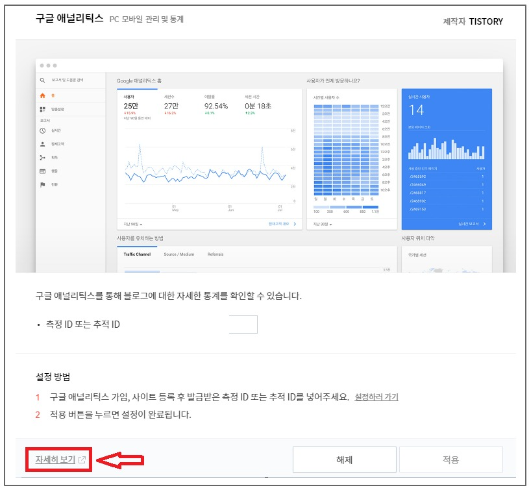Click the 측정 ID 또는 추적 ID label
The image size is (529, 490).
click(x=82, y=325)
